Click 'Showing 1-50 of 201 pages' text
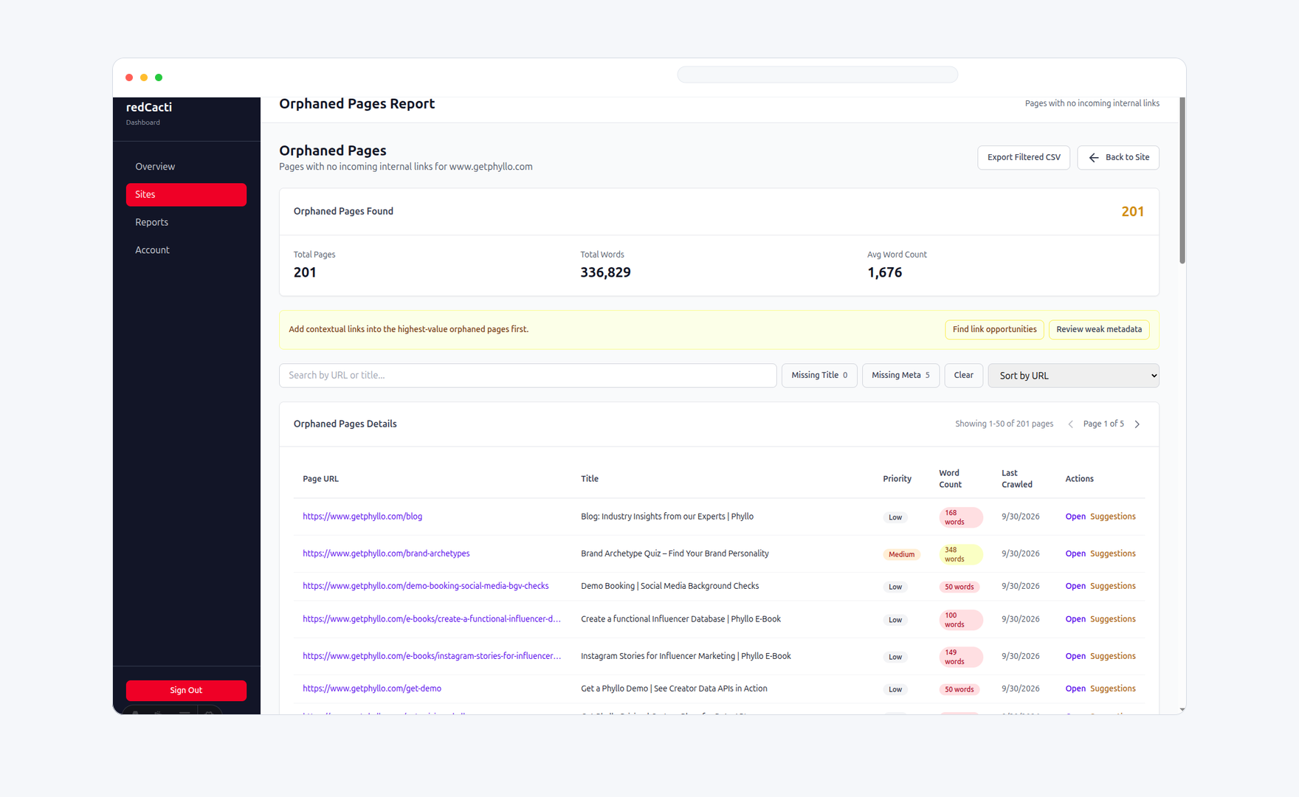The width and height of the screenshot is (1299, 797). 1004,424
